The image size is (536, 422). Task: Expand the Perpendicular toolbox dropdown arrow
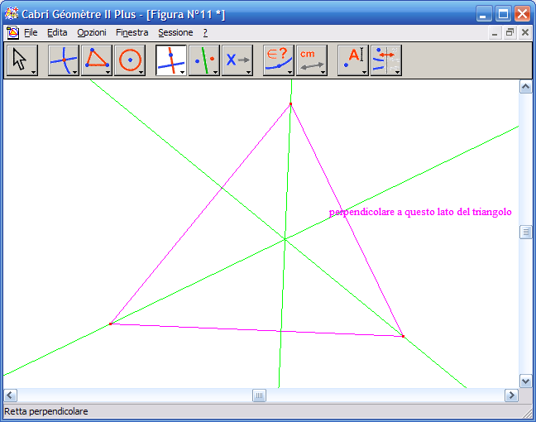pos(182,72)
